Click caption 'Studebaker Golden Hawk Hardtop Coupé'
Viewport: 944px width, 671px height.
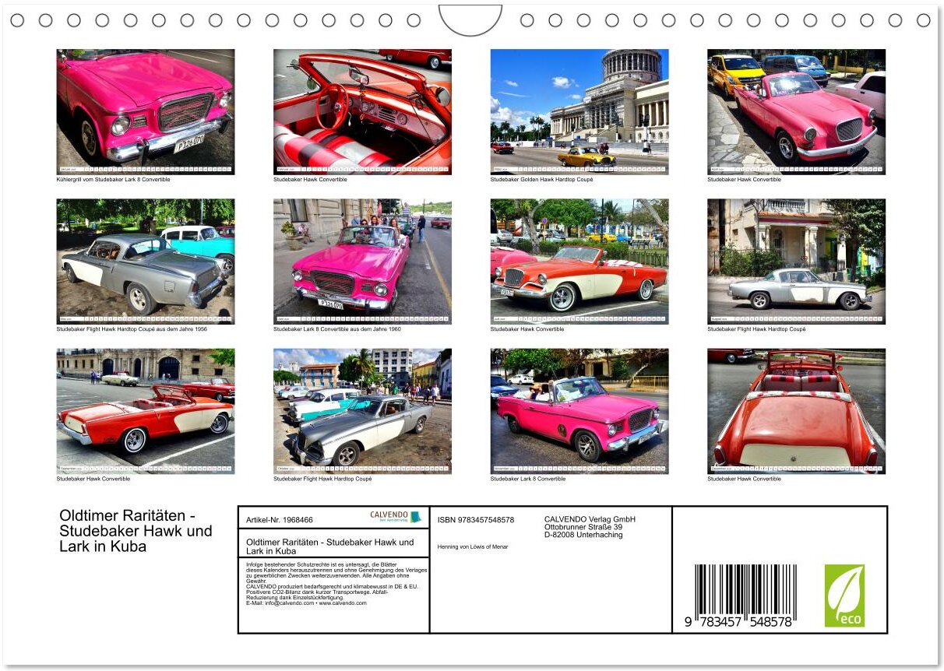click(541, 180)
